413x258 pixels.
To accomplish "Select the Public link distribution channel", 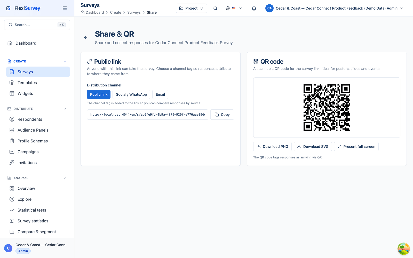I will [x=99, y=94].
